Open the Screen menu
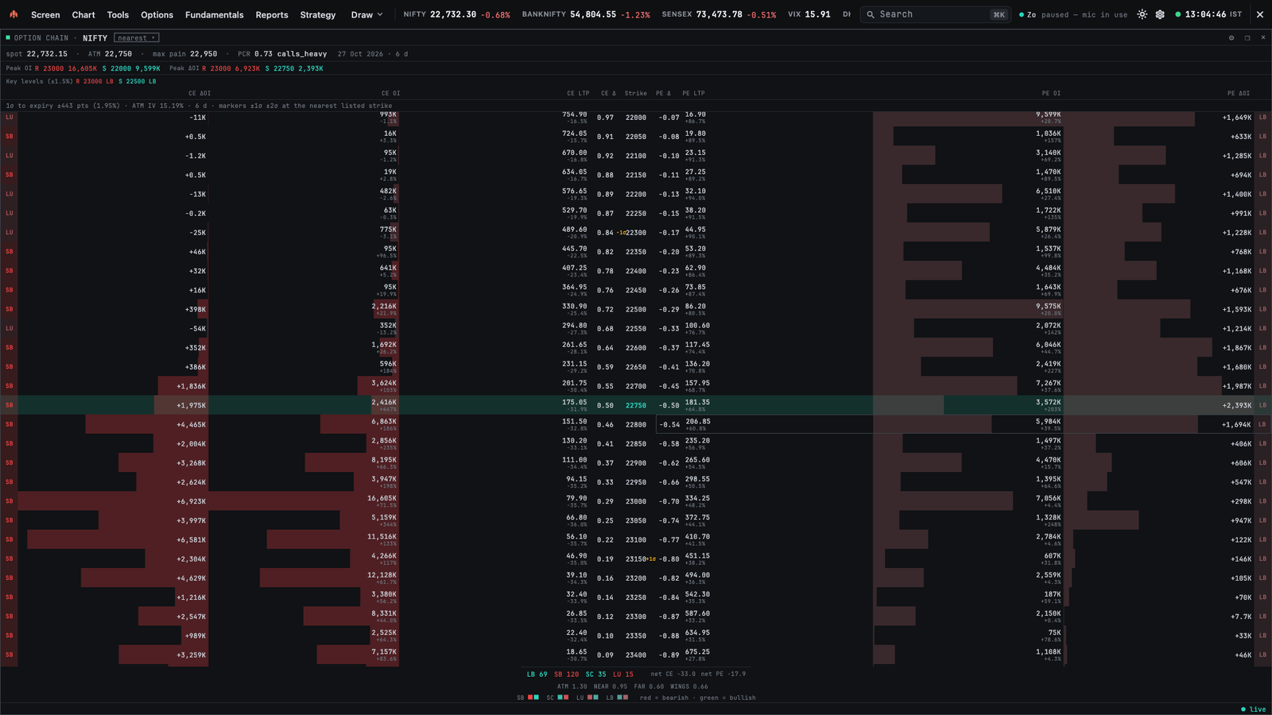1272x715 pixels. tap(45, 14)
